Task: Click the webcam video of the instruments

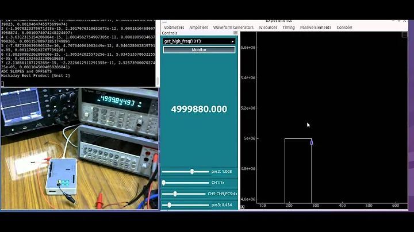Action: pyautogui.click(x=79, y=149)
